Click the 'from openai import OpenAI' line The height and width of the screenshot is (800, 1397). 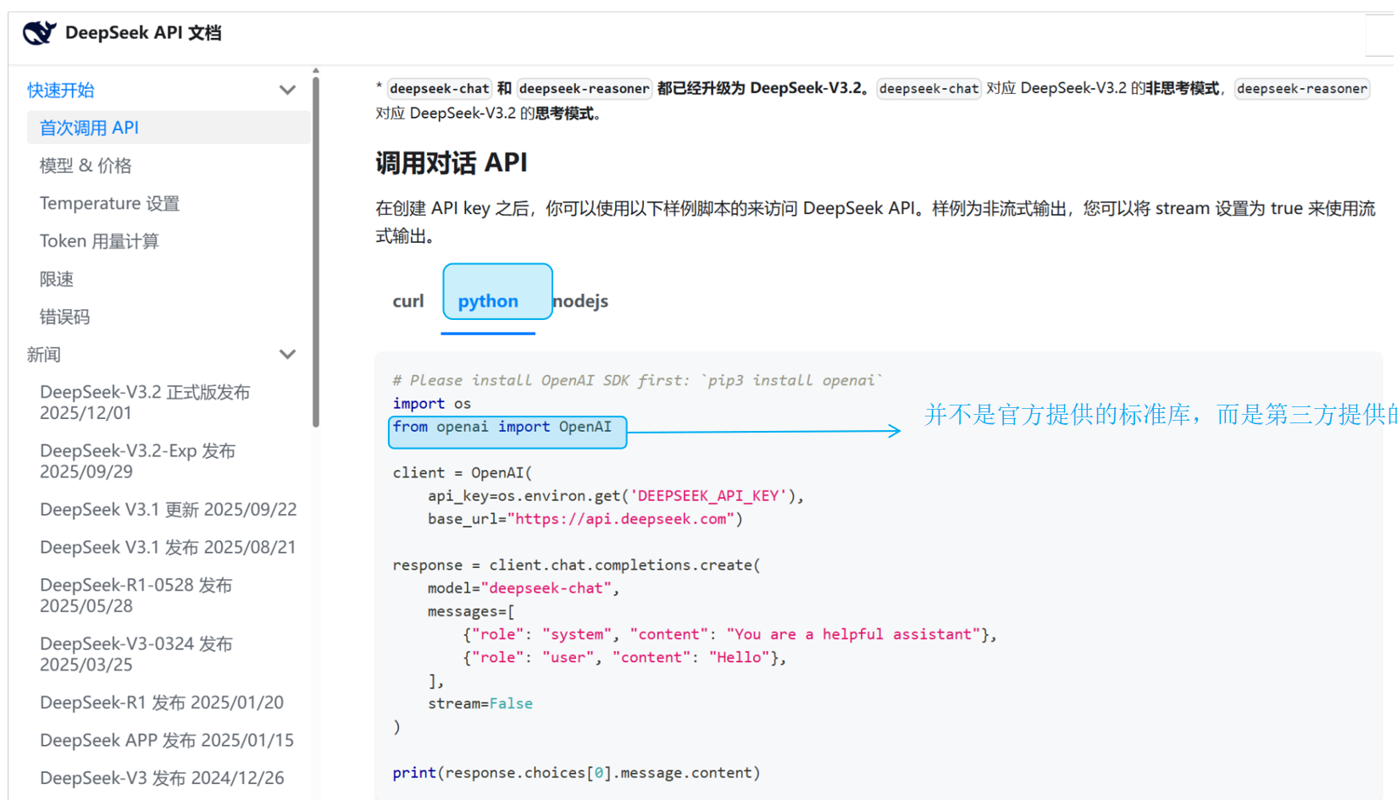point(502,427)
